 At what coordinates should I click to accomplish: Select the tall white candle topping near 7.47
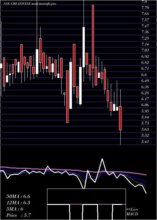(84, 47)
